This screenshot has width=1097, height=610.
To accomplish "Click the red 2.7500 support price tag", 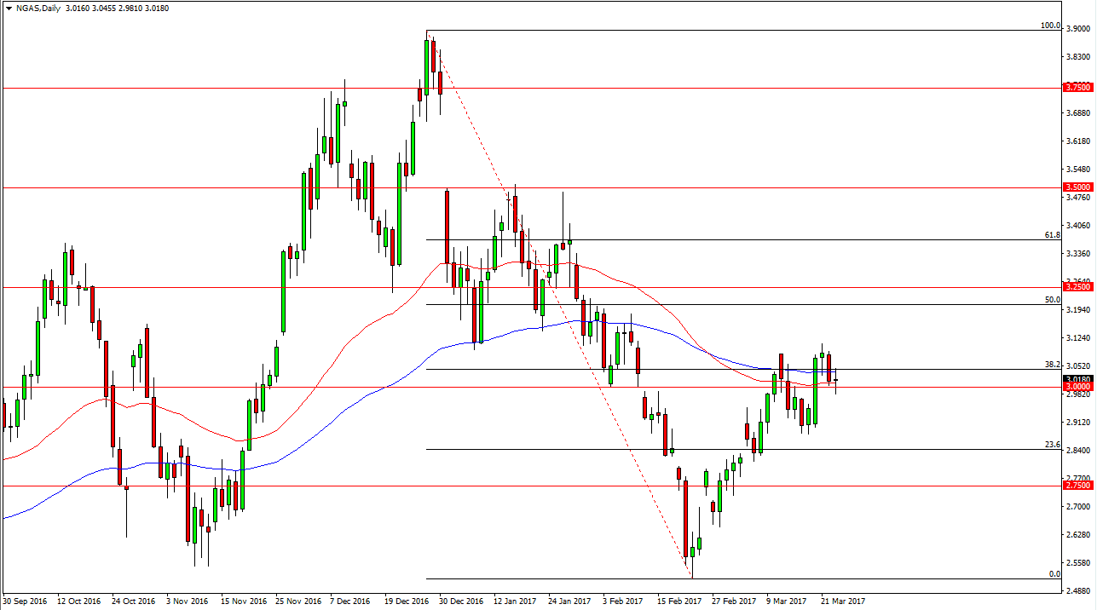I will pyautogui.click(x=1077, y=485).
